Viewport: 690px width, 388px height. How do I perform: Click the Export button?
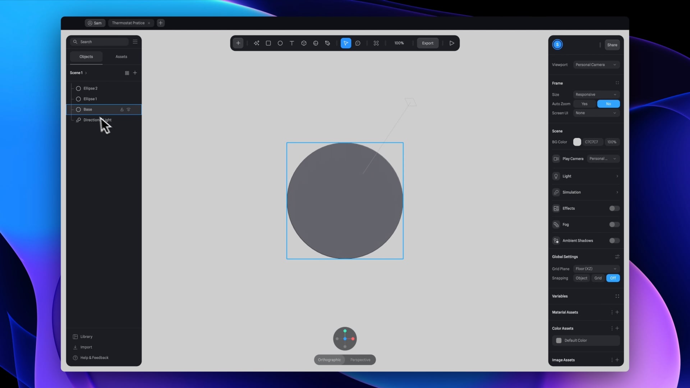click(427, 43)
